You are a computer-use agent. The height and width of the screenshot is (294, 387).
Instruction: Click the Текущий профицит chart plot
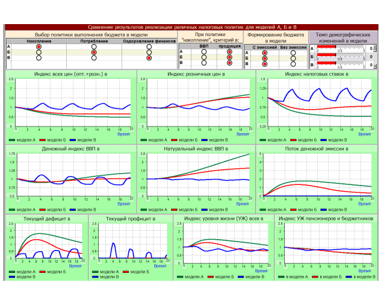click(130, 241)
